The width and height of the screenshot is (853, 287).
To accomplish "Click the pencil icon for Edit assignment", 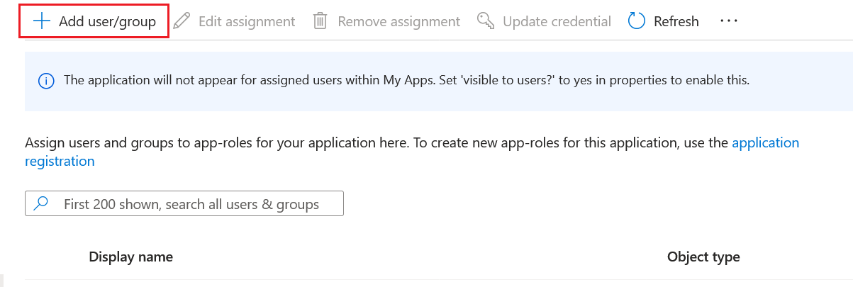I will coord(182,21).
